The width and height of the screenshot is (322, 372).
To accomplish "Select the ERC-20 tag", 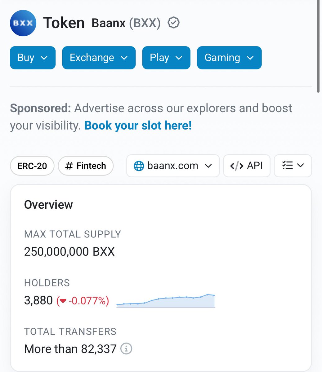I will 32,166.
